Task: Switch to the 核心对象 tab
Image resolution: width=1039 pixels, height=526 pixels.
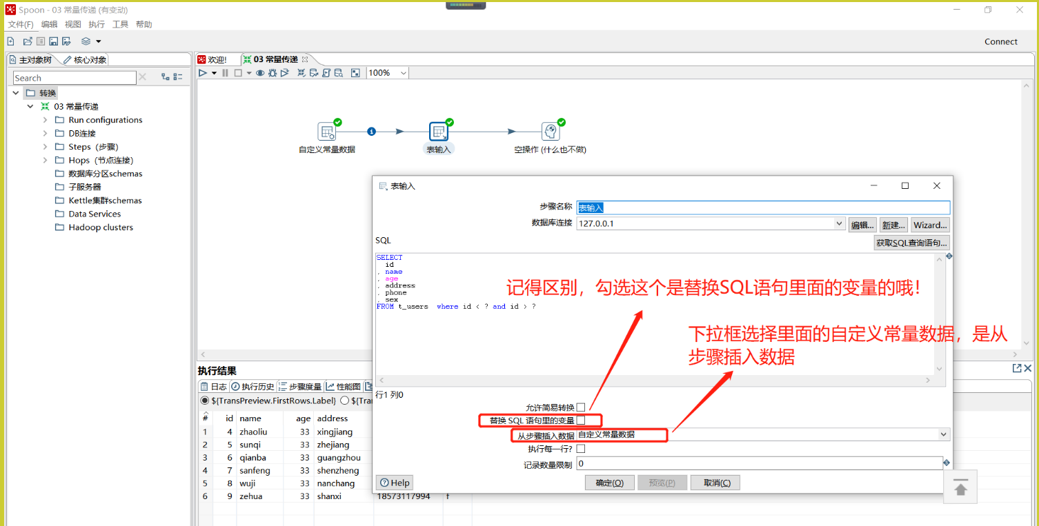Action: (x=85, y=60)
